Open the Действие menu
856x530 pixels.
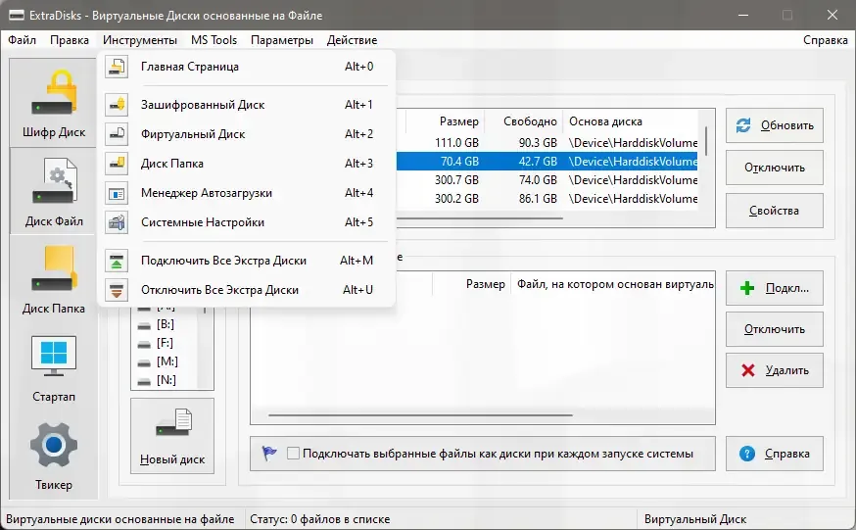353,40
